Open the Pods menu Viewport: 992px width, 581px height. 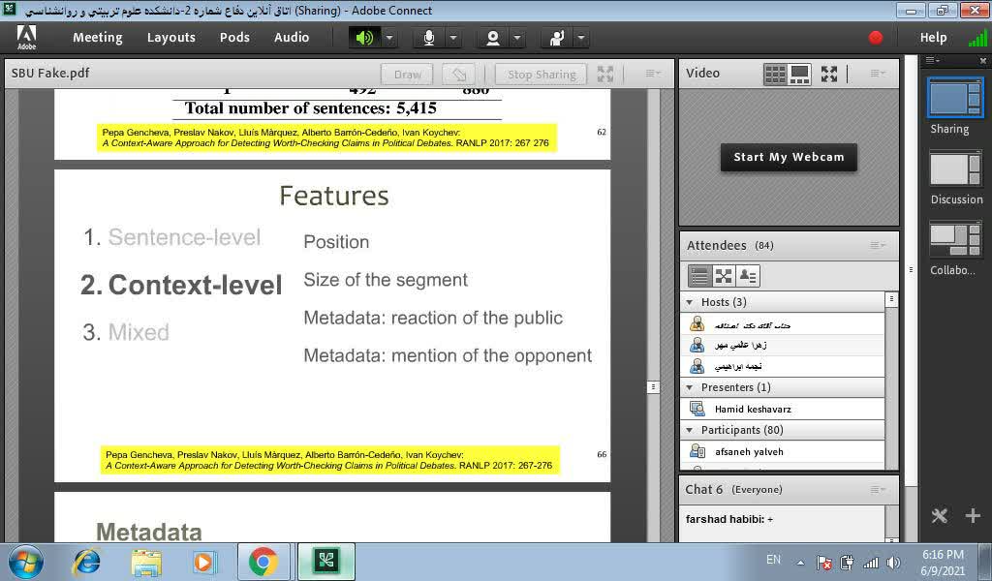[234, 38]
